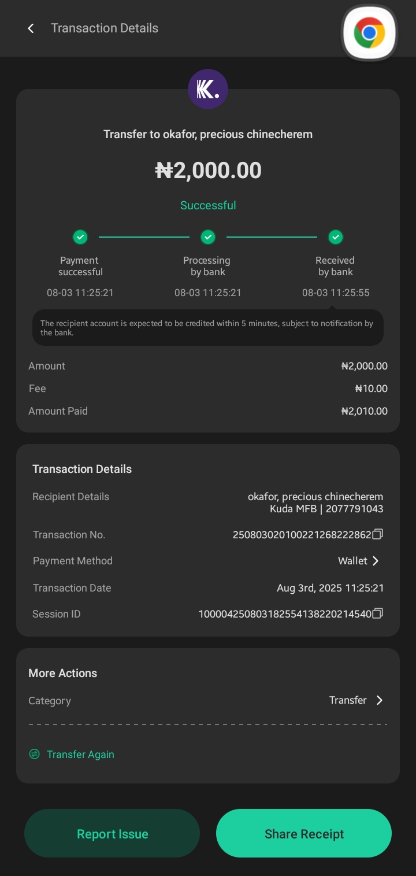Copy the Transaction No. value
The image size is (416, 876).
378,534
